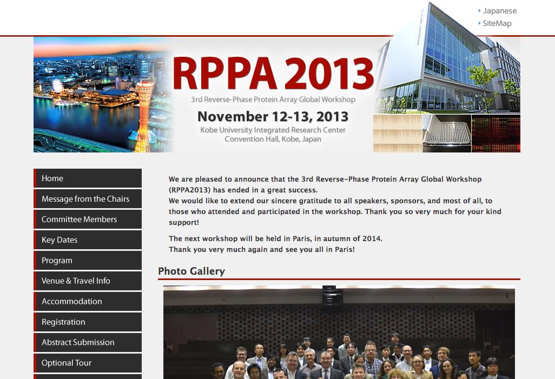Select Venue & Travel Info
555x379 pixels.
(88, 281)
